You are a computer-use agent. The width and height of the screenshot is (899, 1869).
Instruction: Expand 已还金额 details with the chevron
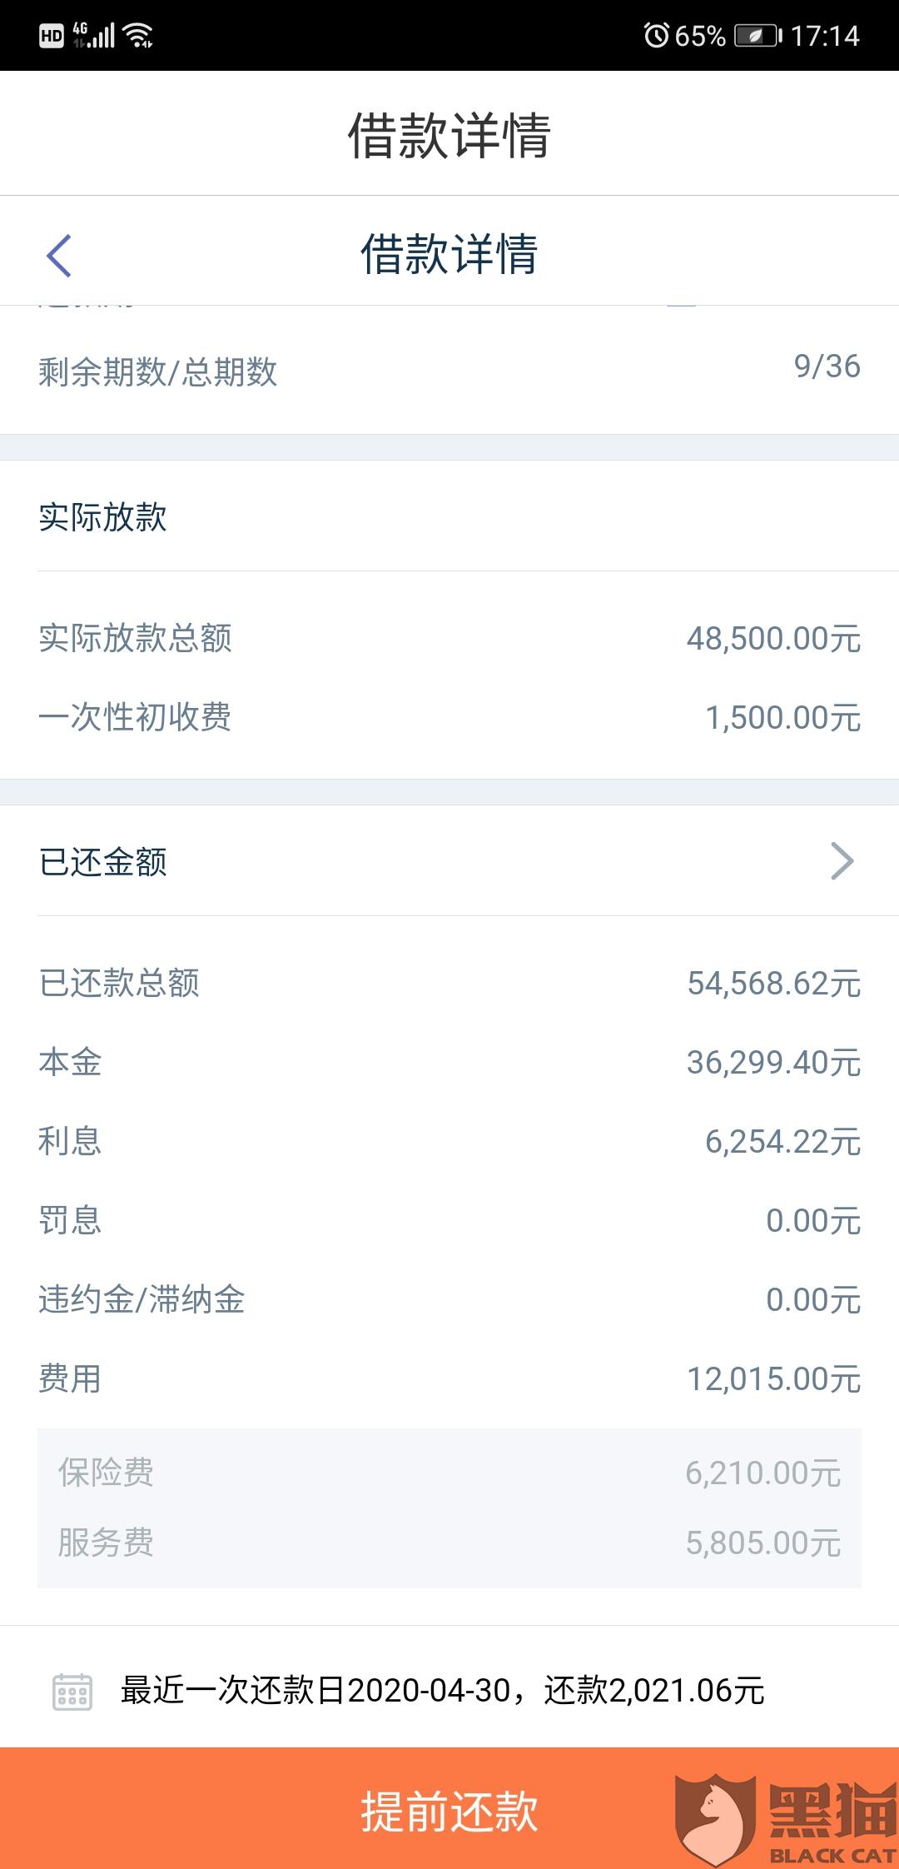pyautogui.click(x=842, y=861)
